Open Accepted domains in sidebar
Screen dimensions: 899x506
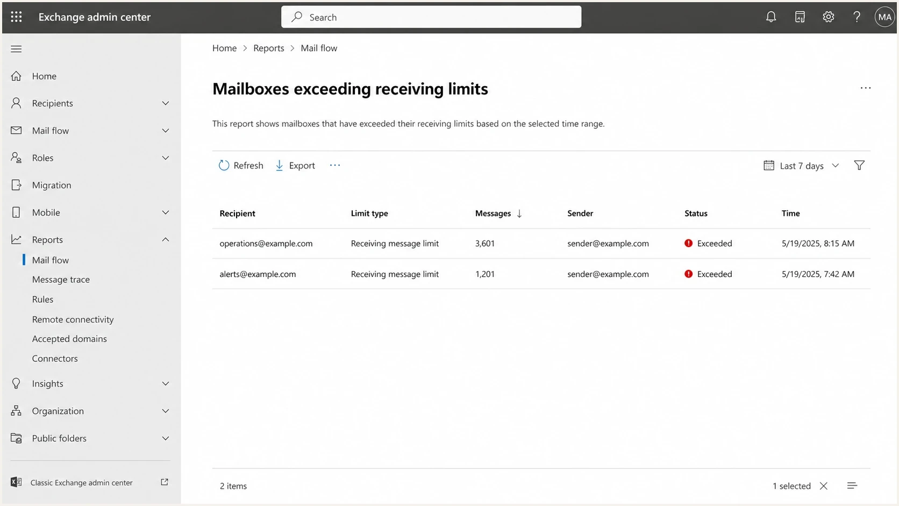(69, 338)
